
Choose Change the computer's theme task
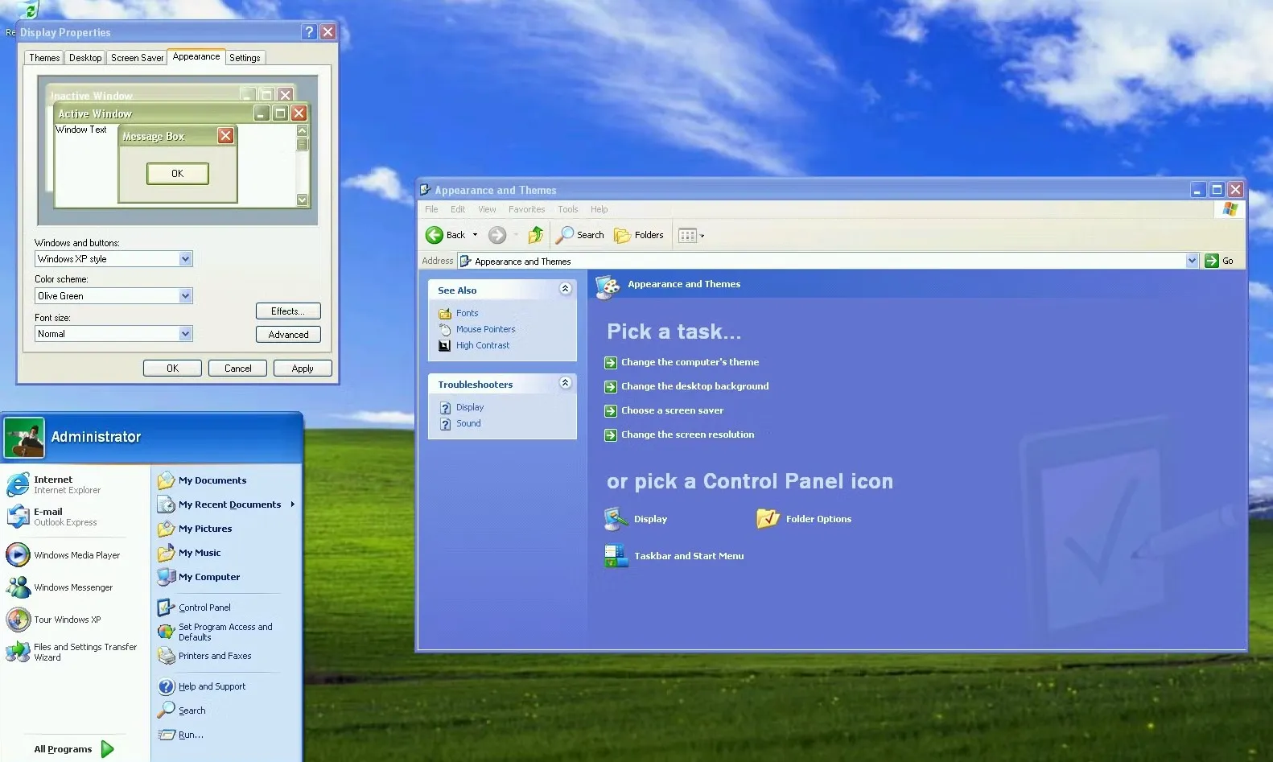[690, 362]
